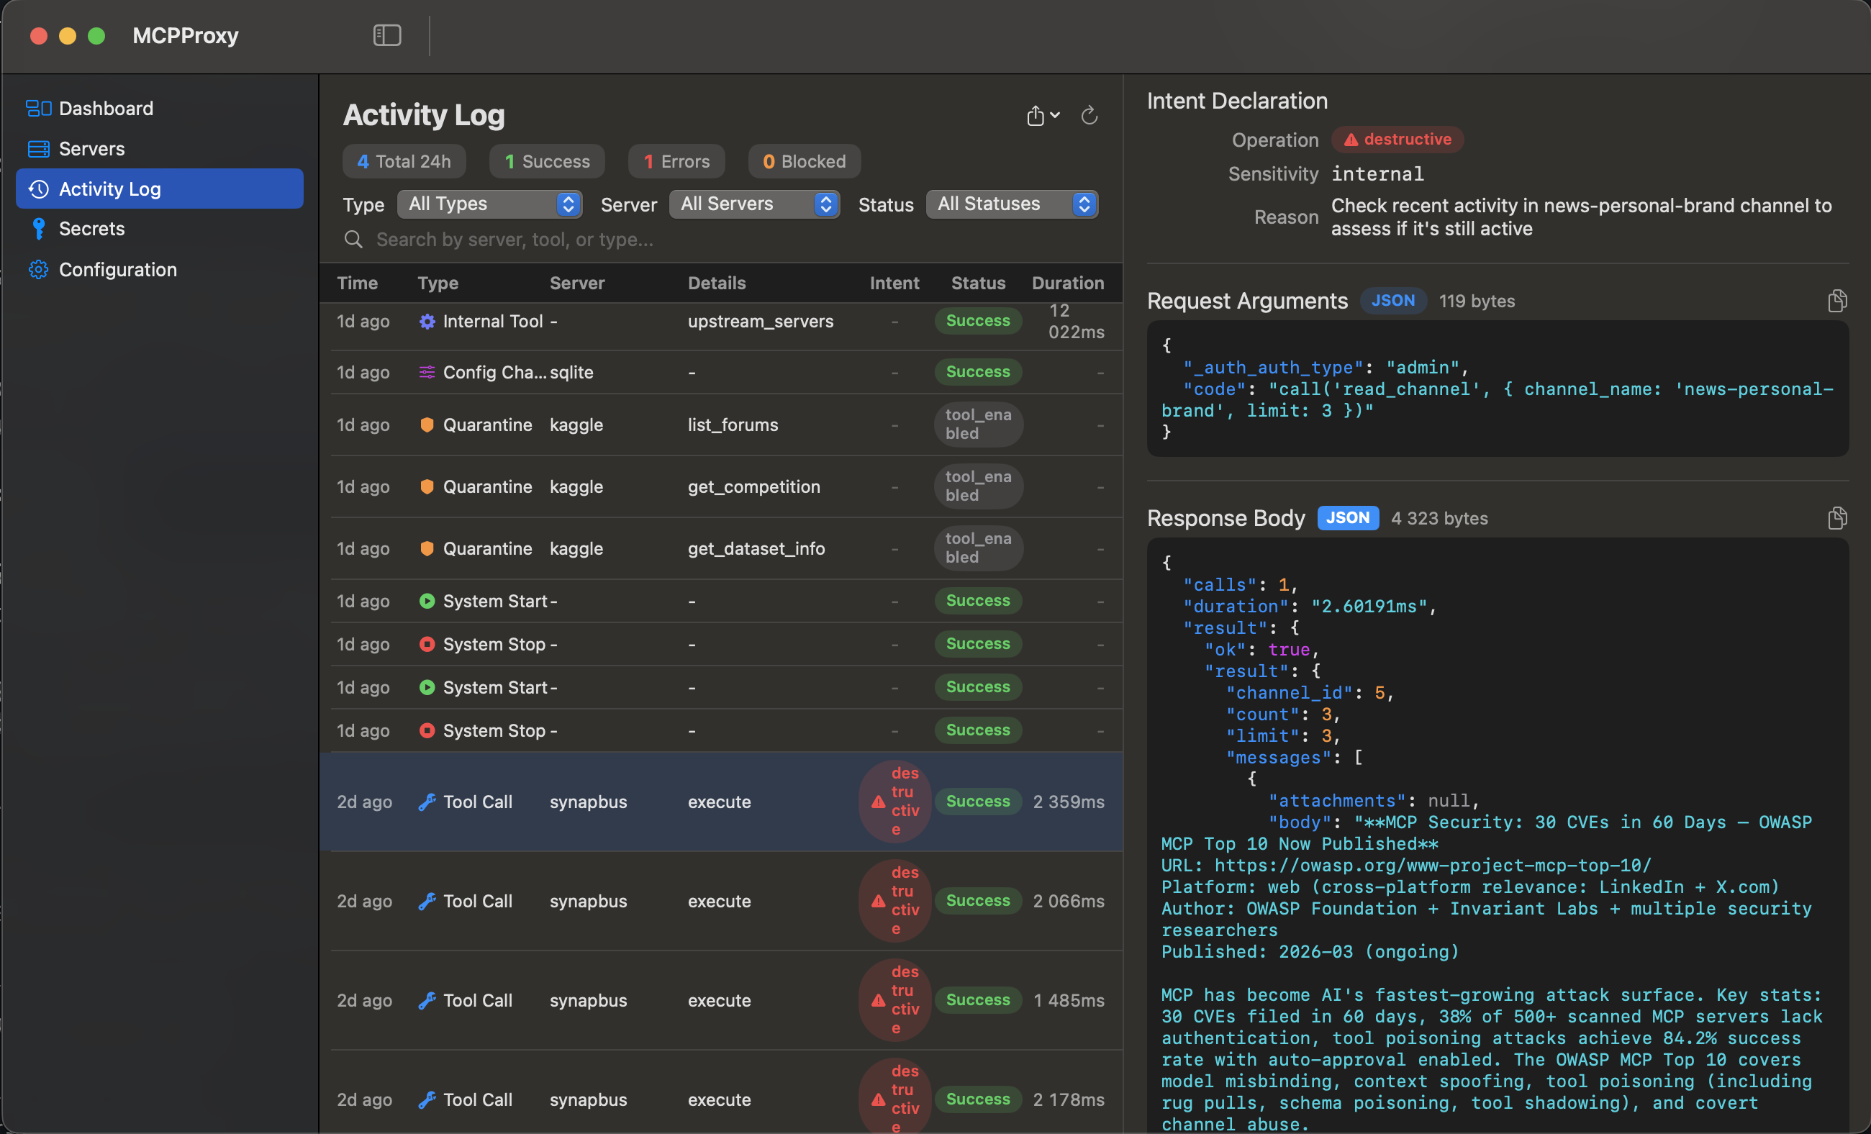Select the get_competition details cell
1871x1134 pixels.
754,486
